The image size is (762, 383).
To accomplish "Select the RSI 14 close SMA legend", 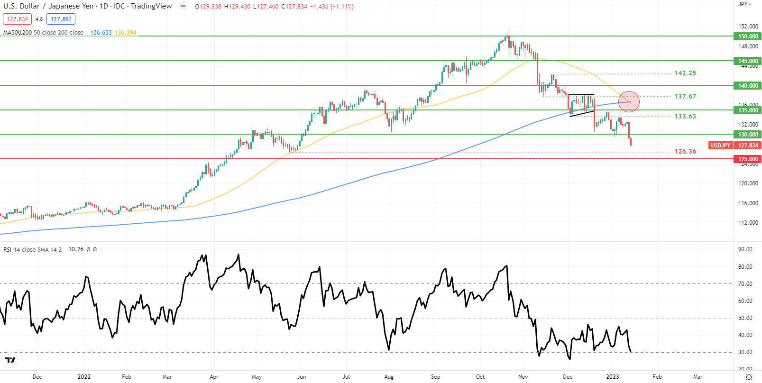I will click(32, 249).
